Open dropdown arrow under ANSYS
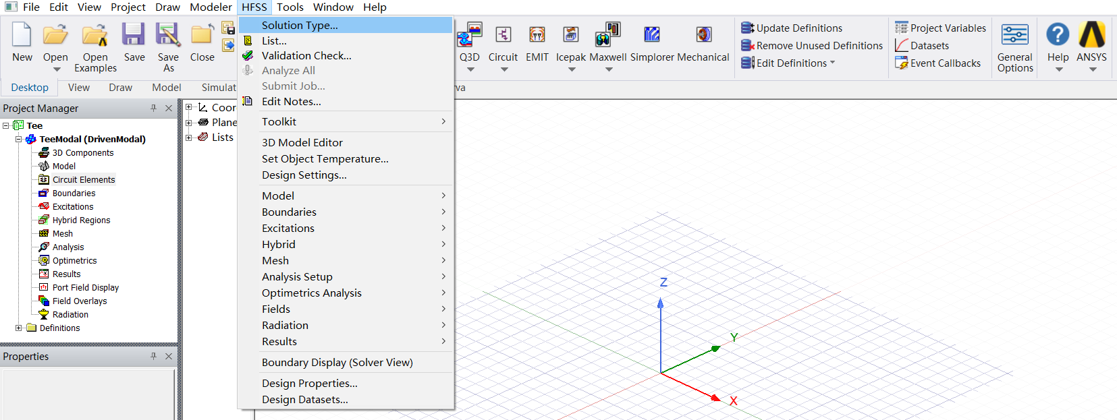 1092,69
